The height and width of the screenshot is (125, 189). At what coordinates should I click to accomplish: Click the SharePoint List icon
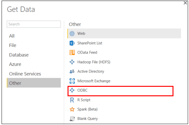point(72,43)
